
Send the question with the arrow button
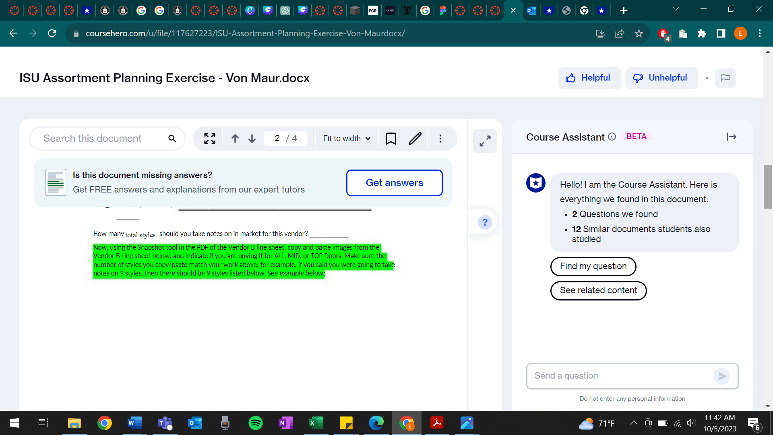pos(722,376)
